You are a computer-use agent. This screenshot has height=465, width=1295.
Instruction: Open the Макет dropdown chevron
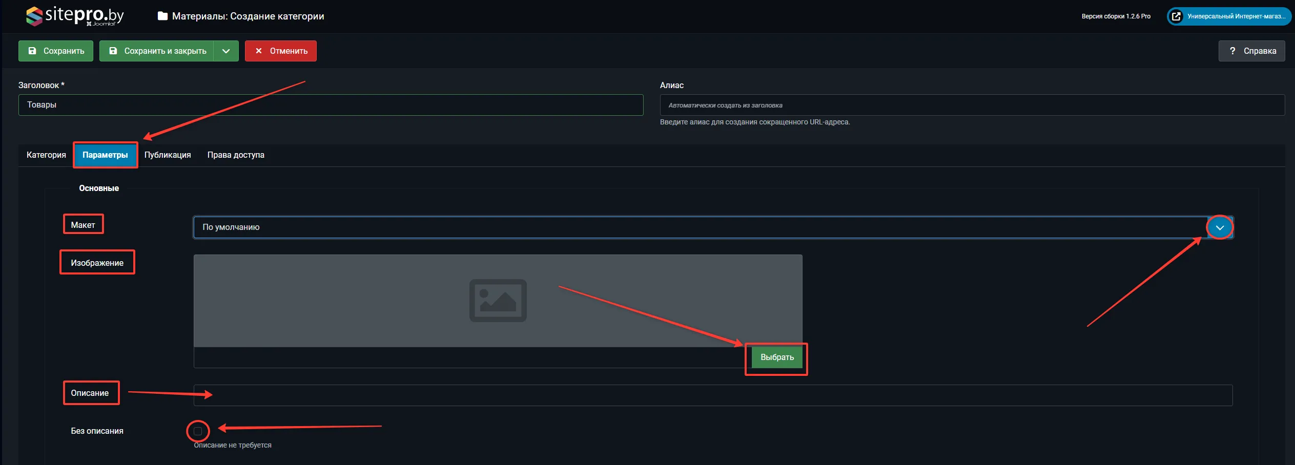pos(1220,227)
